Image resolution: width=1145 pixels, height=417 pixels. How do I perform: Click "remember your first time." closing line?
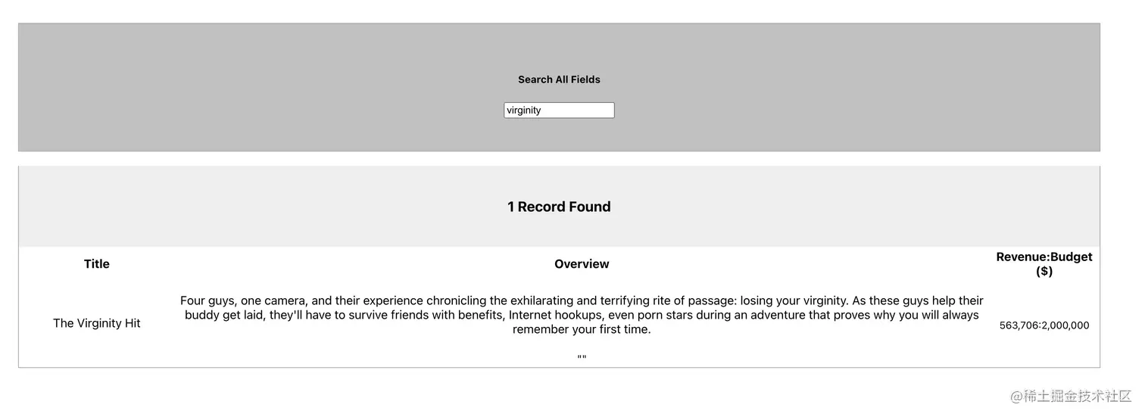click(582, 329)
